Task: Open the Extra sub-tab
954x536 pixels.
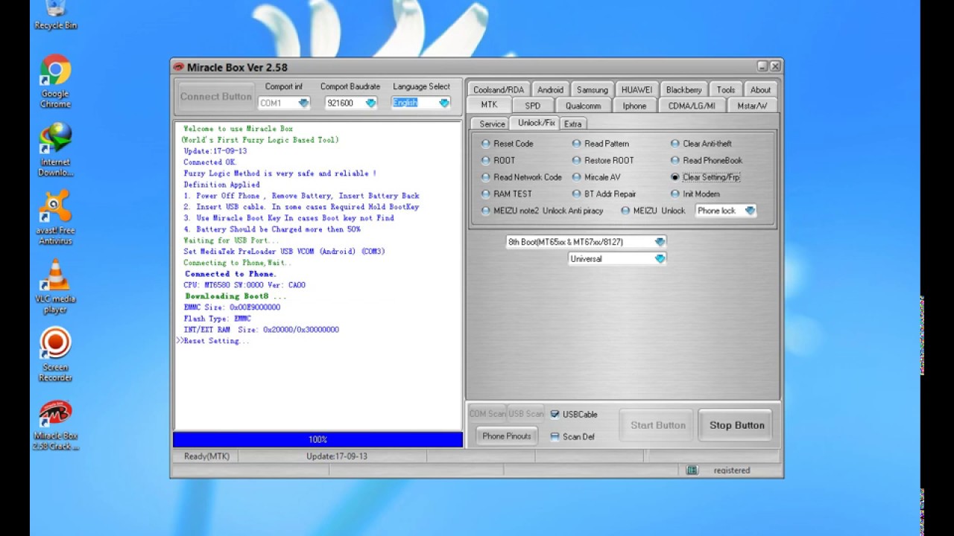Action: [x=572, y=124]
